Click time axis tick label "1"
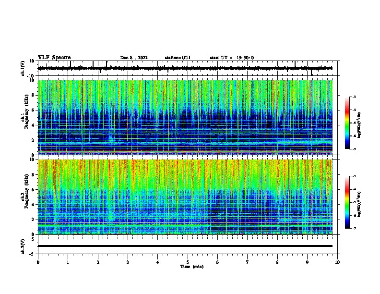 (68, 262)
